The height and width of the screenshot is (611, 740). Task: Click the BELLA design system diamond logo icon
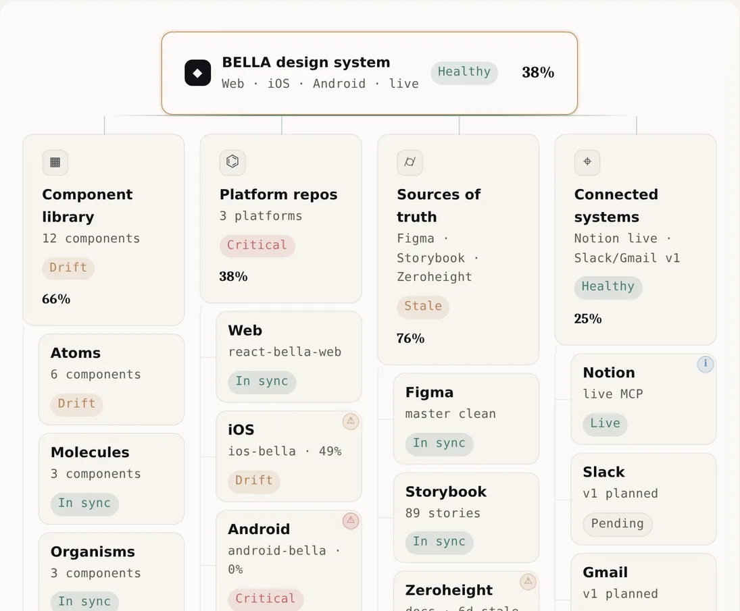tap(198, 73)
